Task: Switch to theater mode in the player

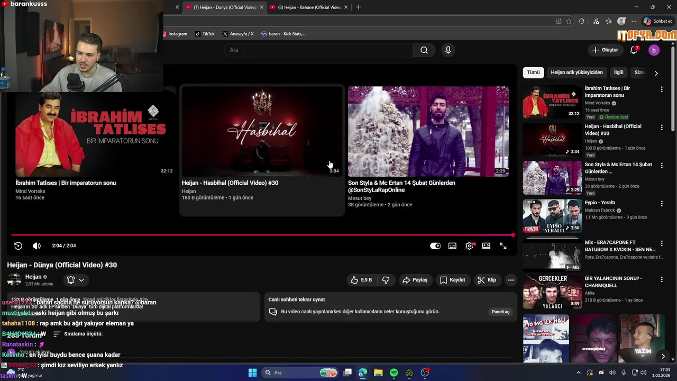Action: (x=486, y=246)
